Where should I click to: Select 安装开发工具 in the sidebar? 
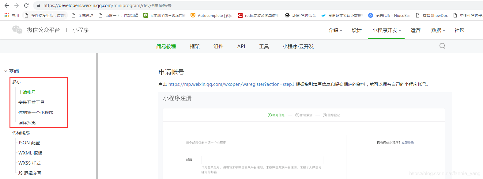[31, 102]
